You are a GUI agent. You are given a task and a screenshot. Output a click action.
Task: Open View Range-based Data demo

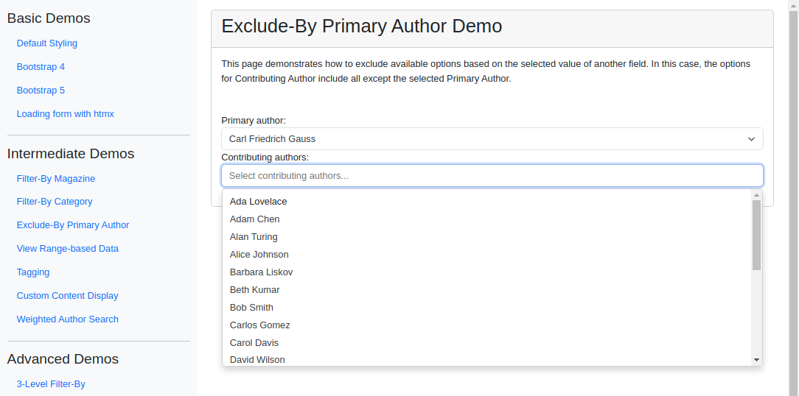point(68,248)
